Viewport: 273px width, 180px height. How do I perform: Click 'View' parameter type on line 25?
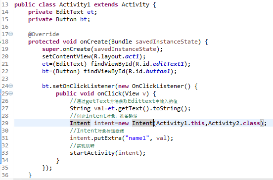pyautogui.click(x=132, y=93)
